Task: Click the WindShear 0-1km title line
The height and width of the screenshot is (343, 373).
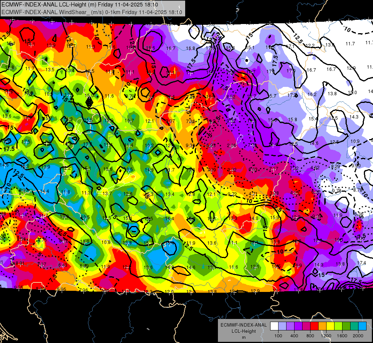Action: [x=92, y=12]
